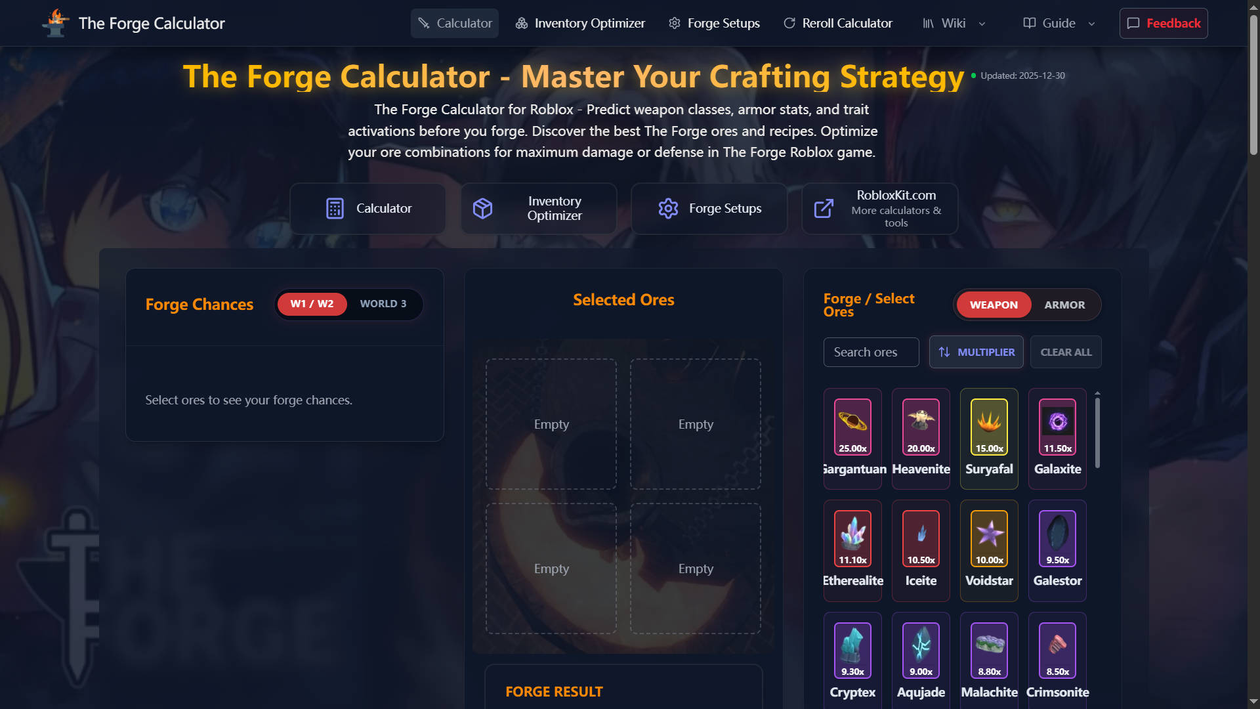Pick the Heavenite ore icon
This screenshot has width=1260, height=709.
click(921, 427)
